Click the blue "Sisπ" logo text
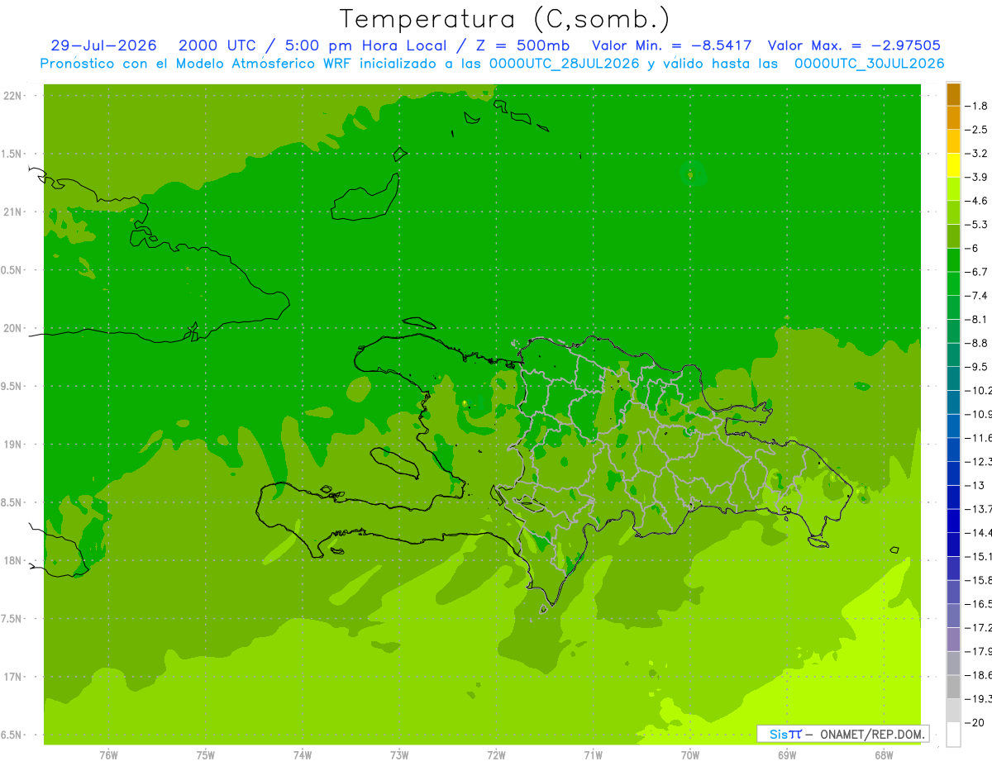 click(785, 734)
